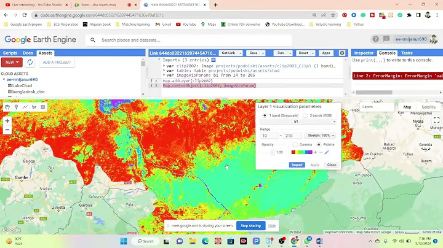Open the NEW asset dropdown
443x248 pixels.
[x=12, y=62]
